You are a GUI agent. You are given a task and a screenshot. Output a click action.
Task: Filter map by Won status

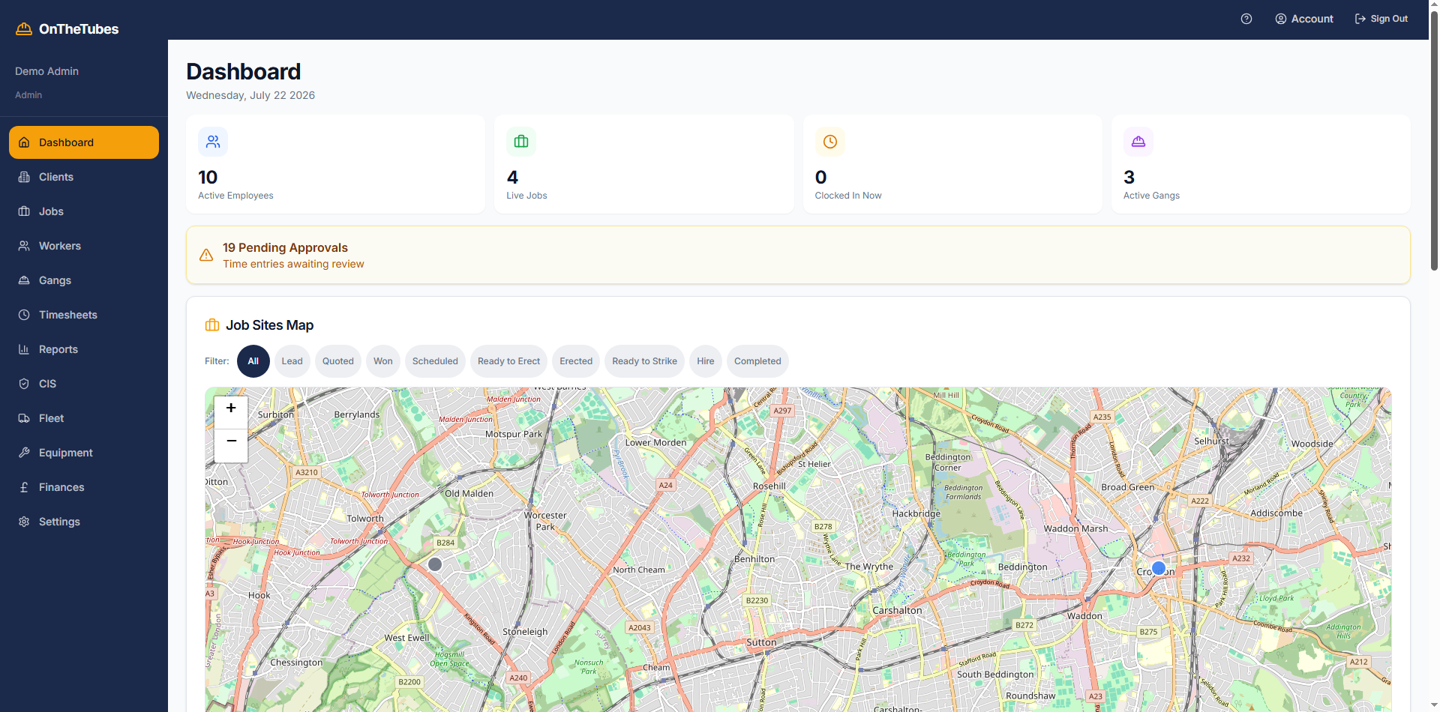383,361
